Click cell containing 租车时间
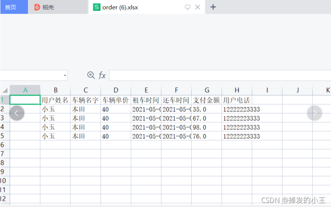Viewport: 331px width, 207px height. click(146, 100)
